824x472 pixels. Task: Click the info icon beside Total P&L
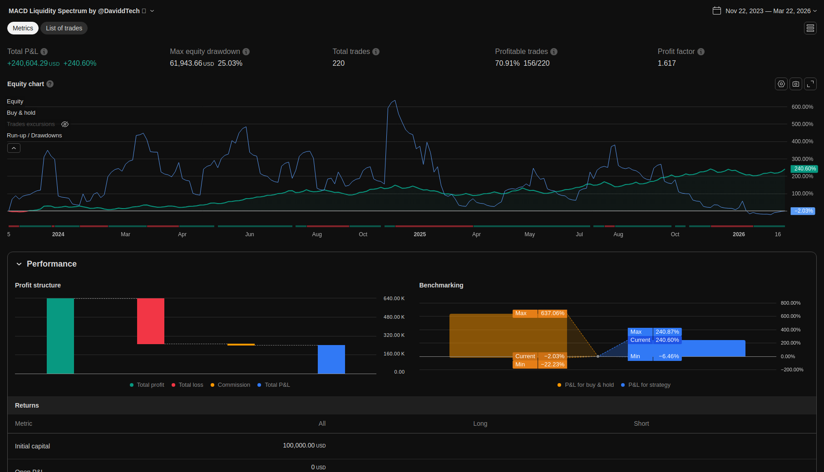[44, 52]
